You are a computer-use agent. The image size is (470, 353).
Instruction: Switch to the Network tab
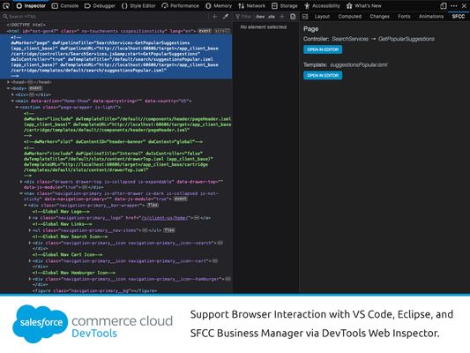click(252, 5)
